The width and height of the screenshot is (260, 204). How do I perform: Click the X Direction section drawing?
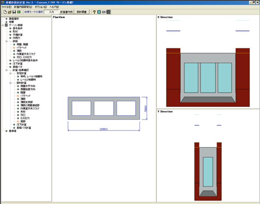coord(208,78)
